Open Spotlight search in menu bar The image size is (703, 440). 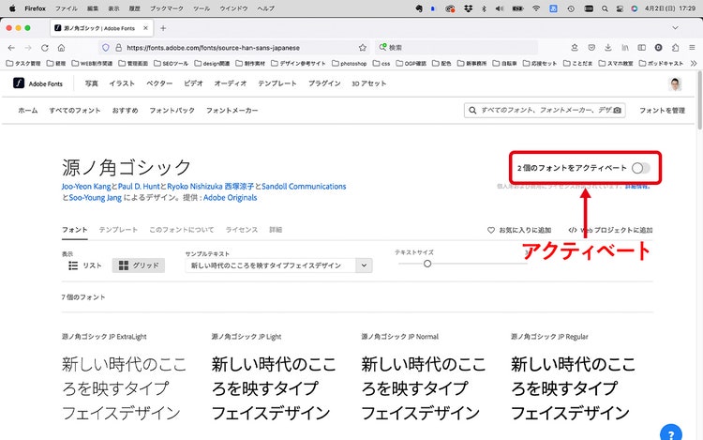(605, 8)
